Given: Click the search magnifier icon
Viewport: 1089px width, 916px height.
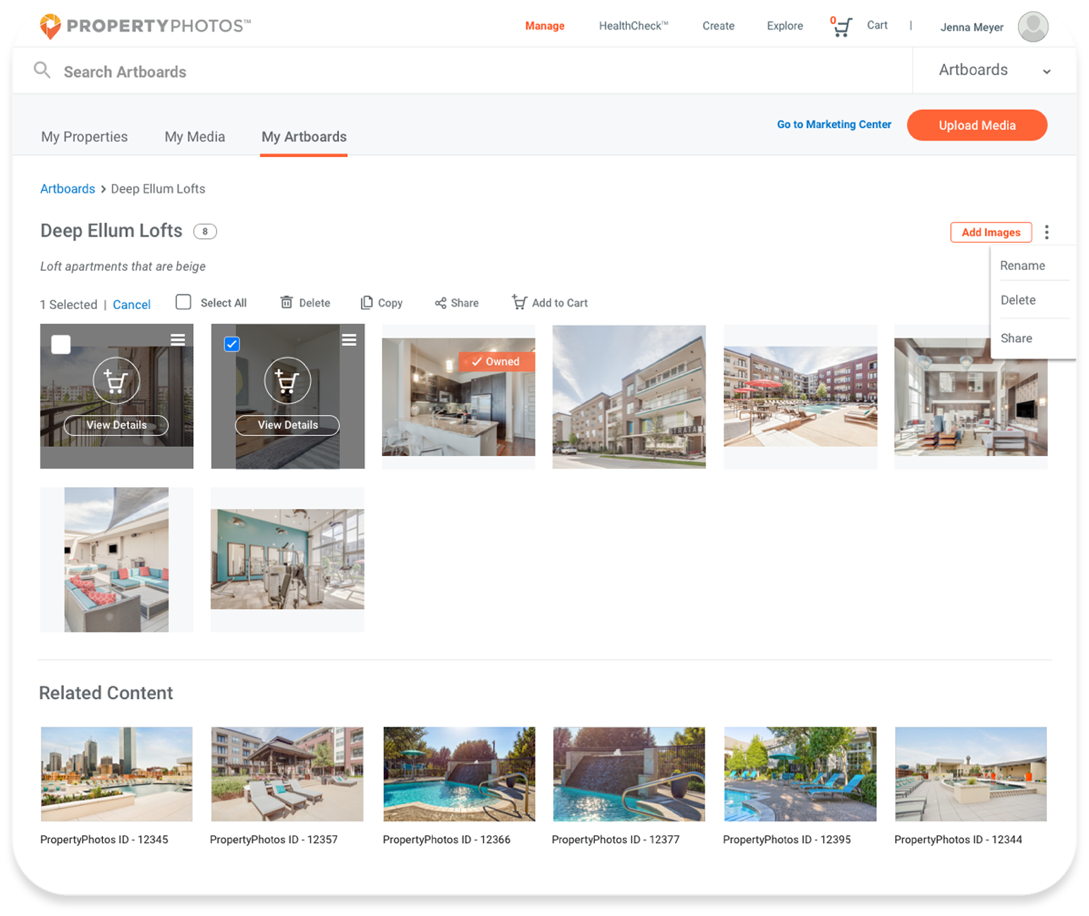Looking at the screenshot, I should 42,70.
